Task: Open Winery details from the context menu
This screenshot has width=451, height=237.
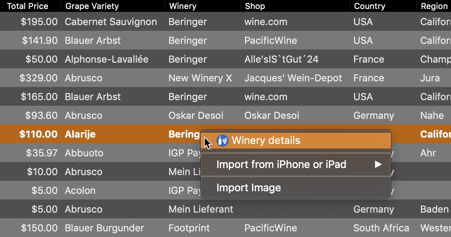Action: tap(266, 141)
